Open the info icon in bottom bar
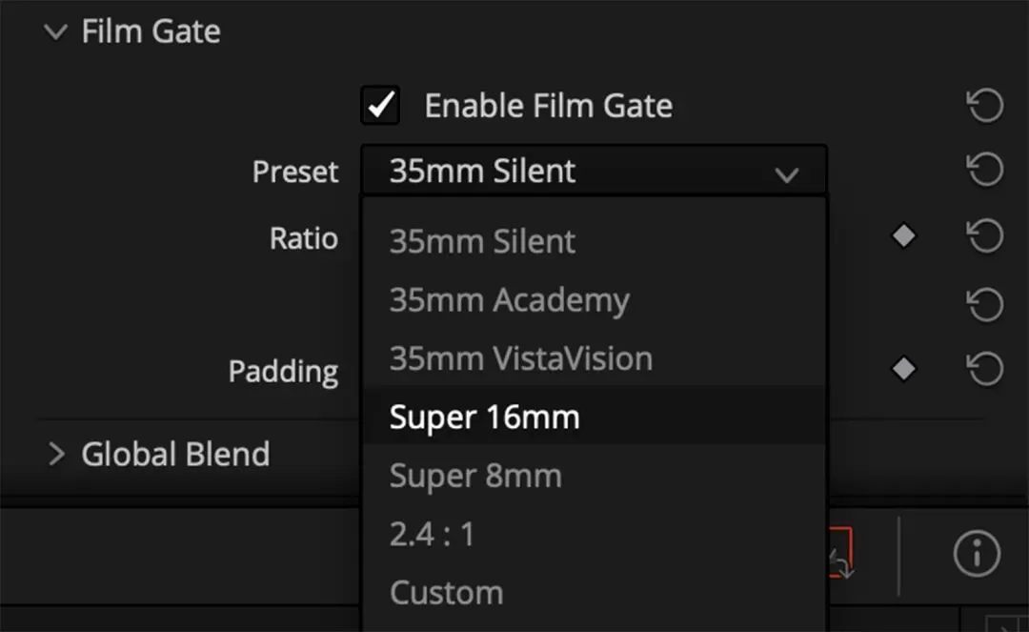The width and height of the screenshot is (1029, 632). 977,555
